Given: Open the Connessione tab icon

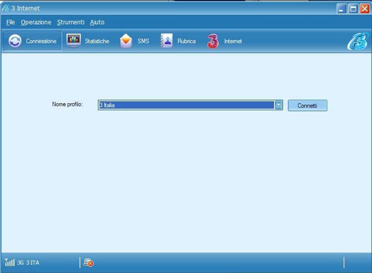Looking at the screenshot, I should (x=15, y=41).
